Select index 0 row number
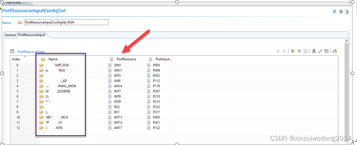Viewport: 357px width, 145px height. coord(18,65)
